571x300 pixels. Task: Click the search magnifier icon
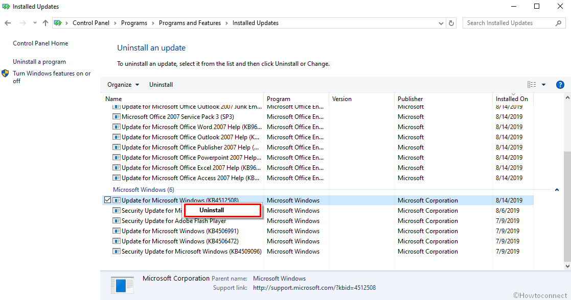coord(558,23)
